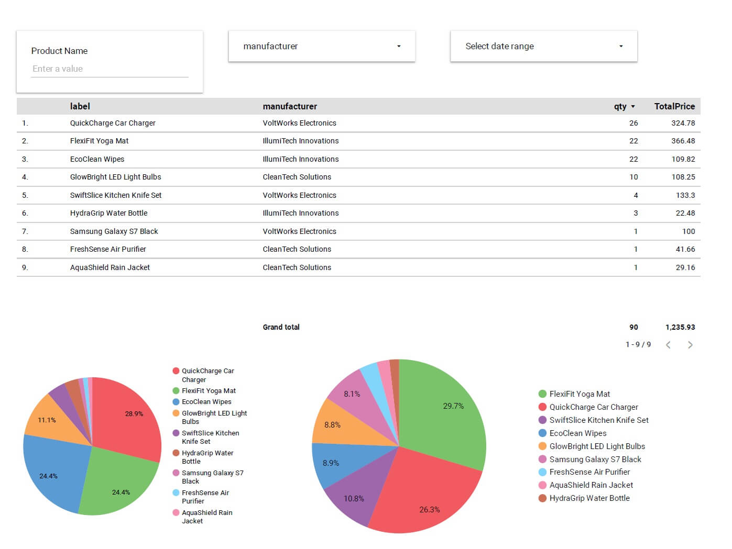Sort table by TotalPrice column header
Image resolution: width=732 pixels, height=549 pixels.
(674, 107)
